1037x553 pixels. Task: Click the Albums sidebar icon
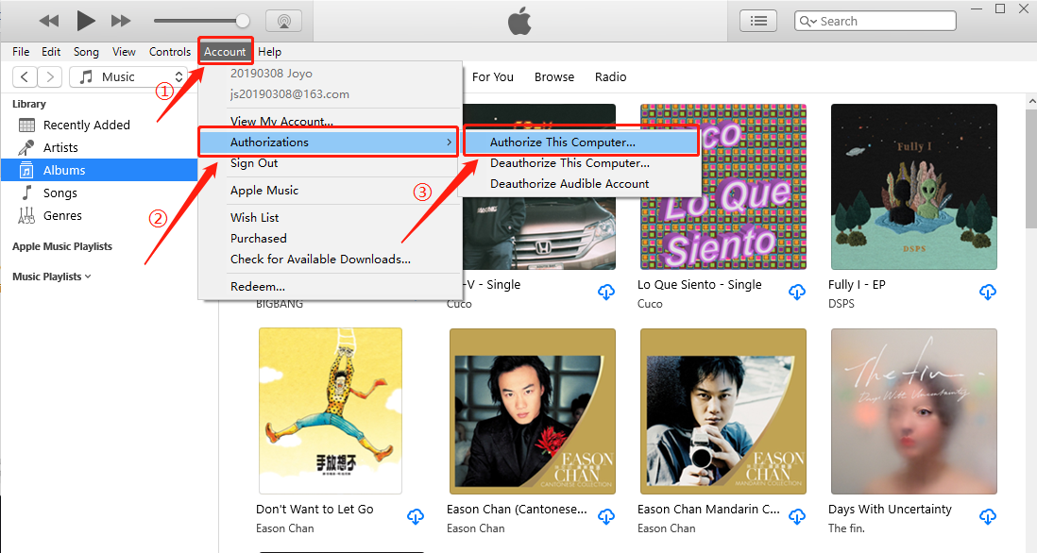coord(26,170)
